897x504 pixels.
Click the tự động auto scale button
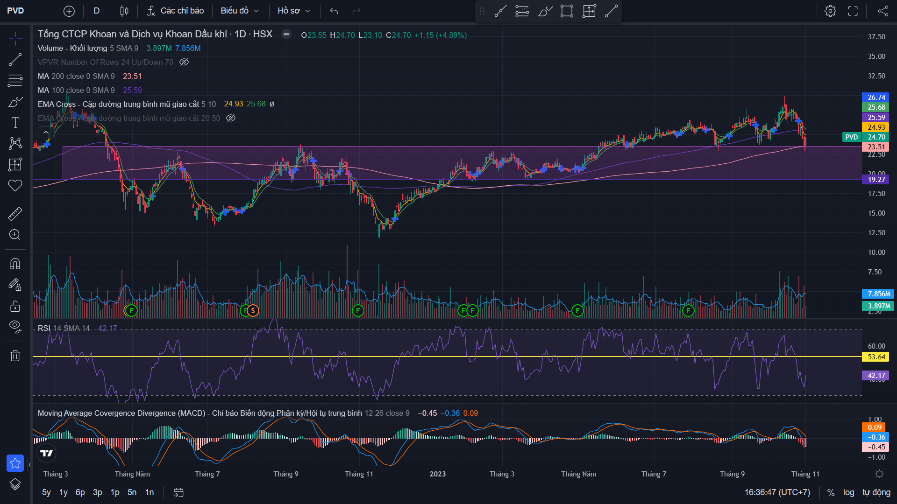click(x=876, y=492)
